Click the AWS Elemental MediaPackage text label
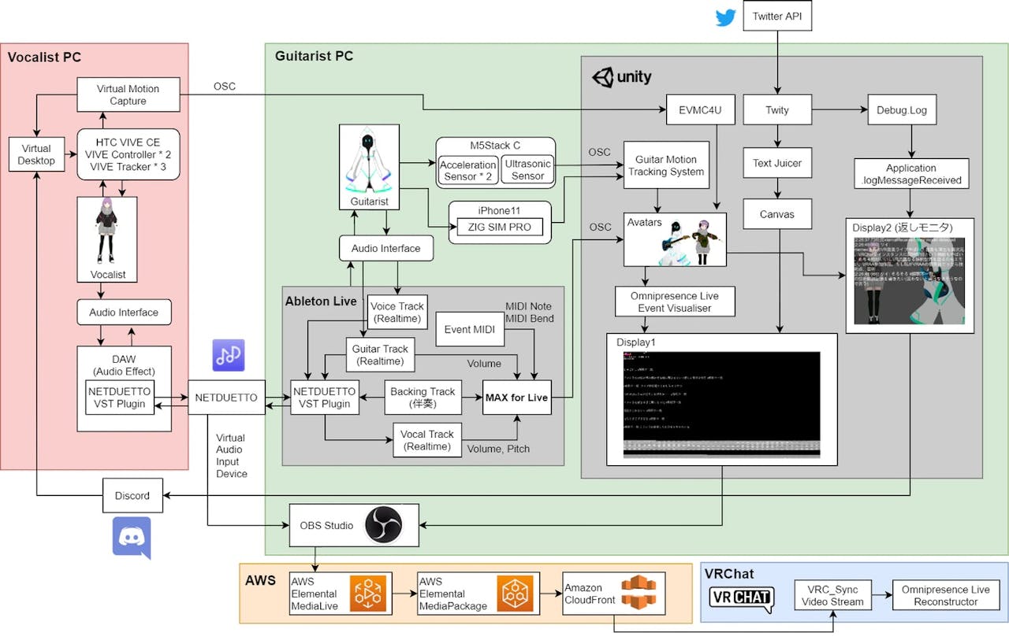 [x=452, y=594]
